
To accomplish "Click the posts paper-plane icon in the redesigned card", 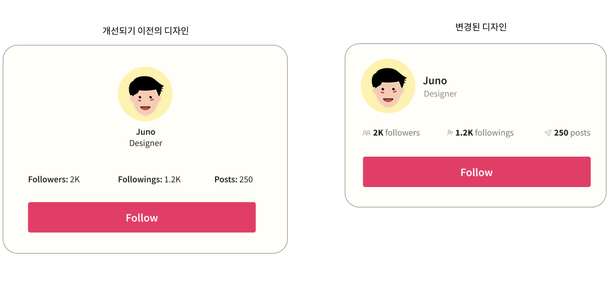I will [548, 133].
